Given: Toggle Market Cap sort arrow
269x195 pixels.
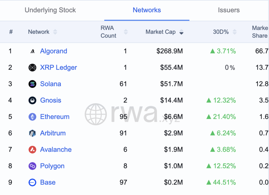Looking at the screenshot, I should (x=181, y=32).
